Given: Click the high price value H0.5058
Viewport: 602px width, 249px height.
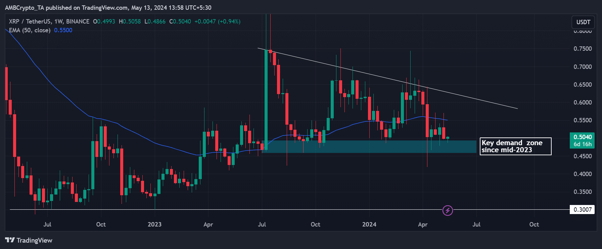Looking at the screenshot, I should click(130, 22).
